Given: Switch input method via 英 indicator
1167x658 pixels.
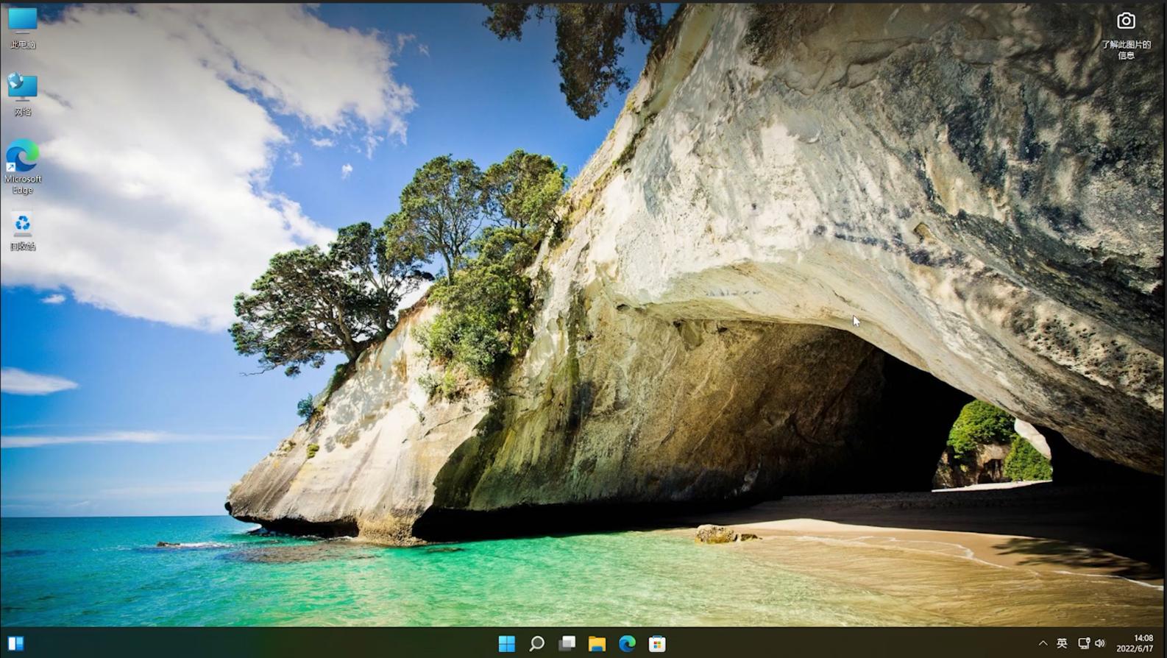Looking at the screenshot, I should point(1062,643).
